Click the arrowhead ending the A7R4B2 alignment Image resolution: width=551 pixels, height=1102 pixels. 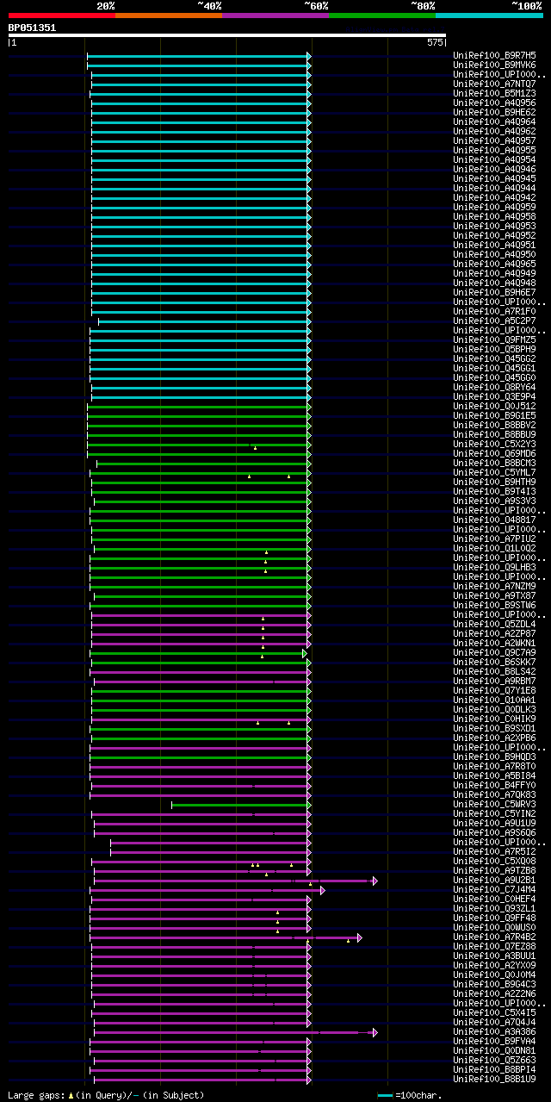[359, 937]
